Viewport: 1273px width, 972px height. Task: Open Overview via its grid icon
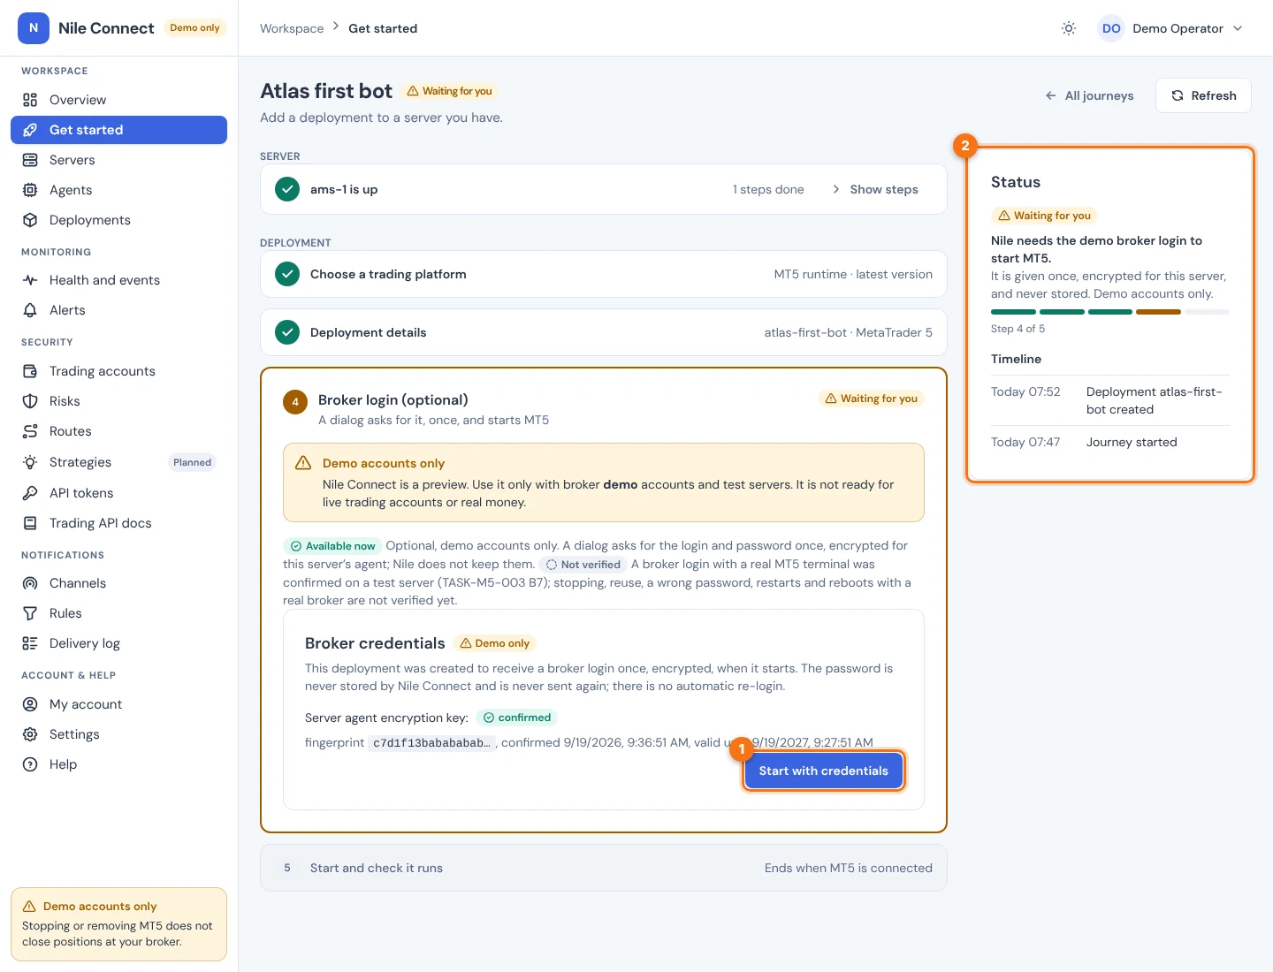coord(30,100)
